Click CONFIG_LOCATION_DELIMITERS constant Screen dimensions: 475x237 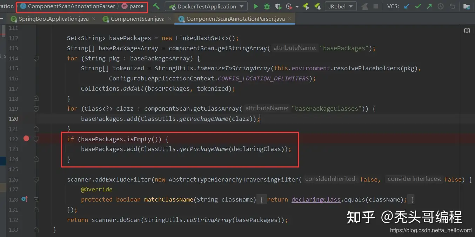tap(263, 78)
